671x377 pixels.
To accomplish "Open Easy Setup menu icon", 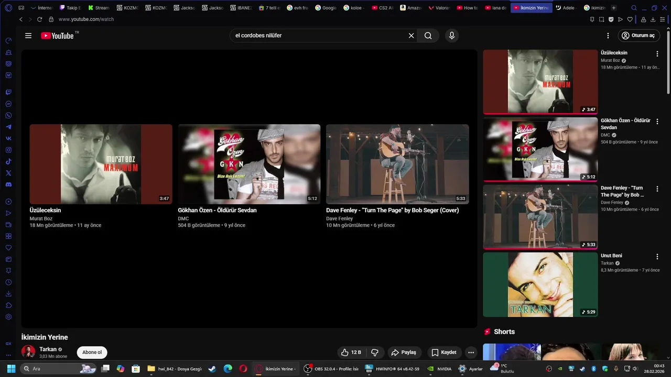I will [x=662, y=19].
